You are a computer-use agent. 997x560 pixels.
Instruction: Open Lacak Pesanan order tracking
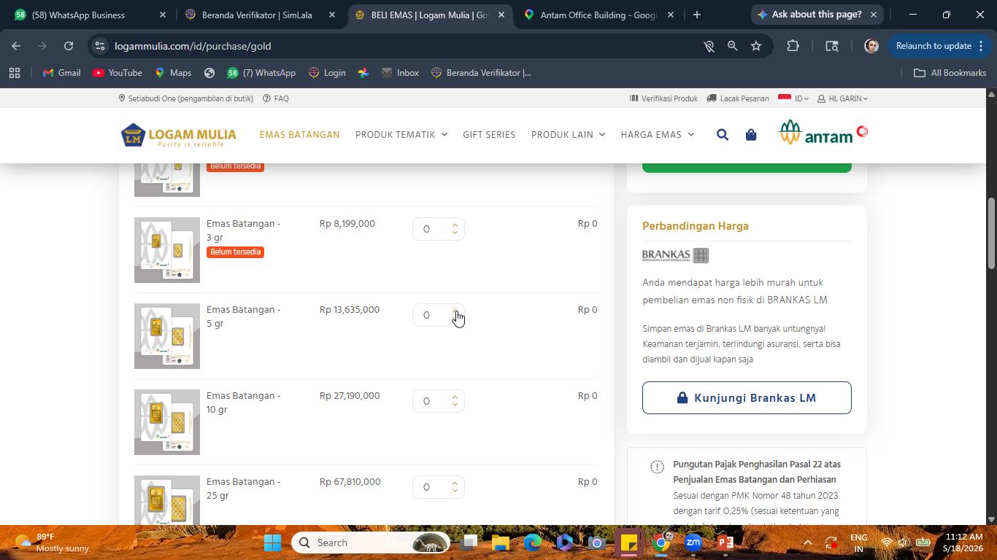coord(738,98)
